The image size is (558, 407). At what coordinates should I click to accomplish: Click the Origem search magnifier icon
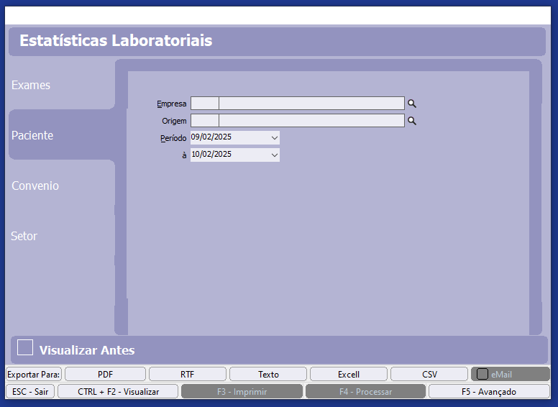point(412,121)
